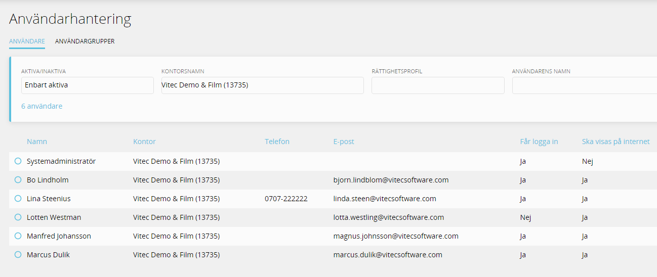
Task: Select the Lotten Westman row radio button
Action: click(x=18, y=217)
